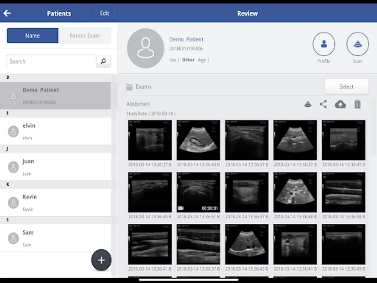Screen dimensions: 377x283
Task: Open the thumbnail timestamped 13:36:45
Action: pyautogui.click(x=198, y=140)
